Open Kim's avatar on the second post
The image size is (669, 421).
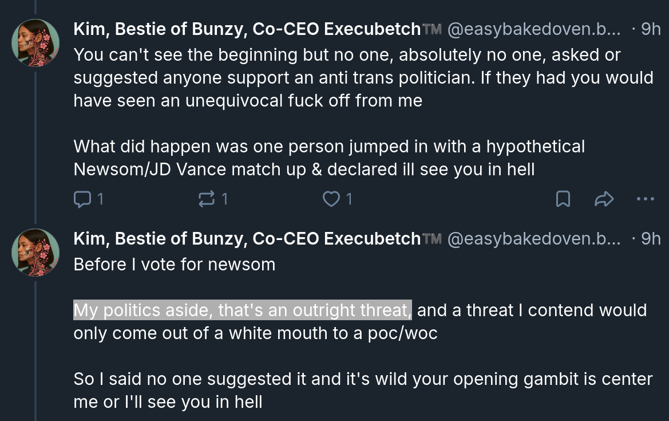35,253
